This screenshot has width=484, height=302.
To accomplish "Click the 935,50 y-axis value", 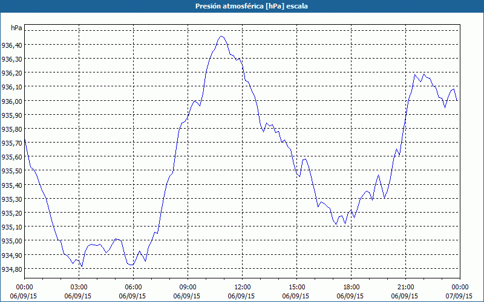I will (x=11, y=172).
